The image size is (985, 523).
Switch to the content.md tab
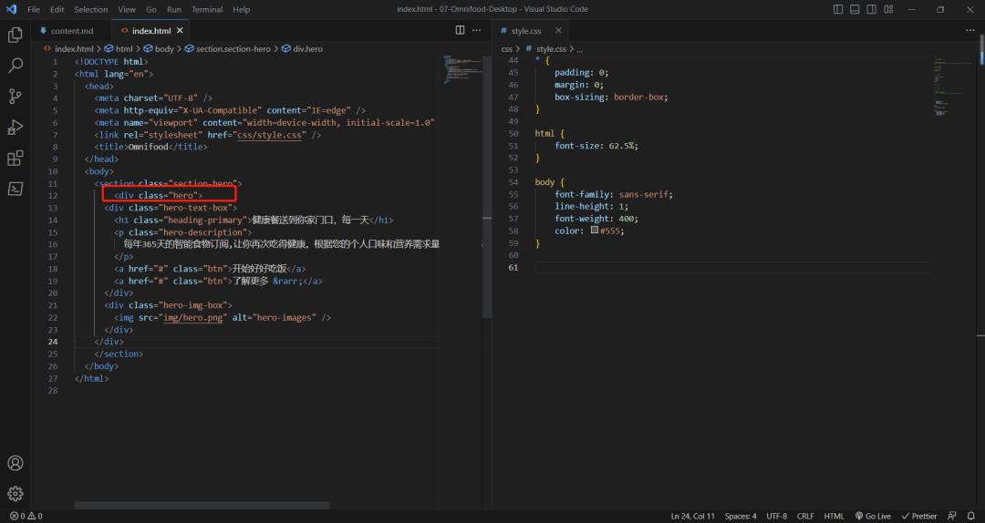point(71,31)
